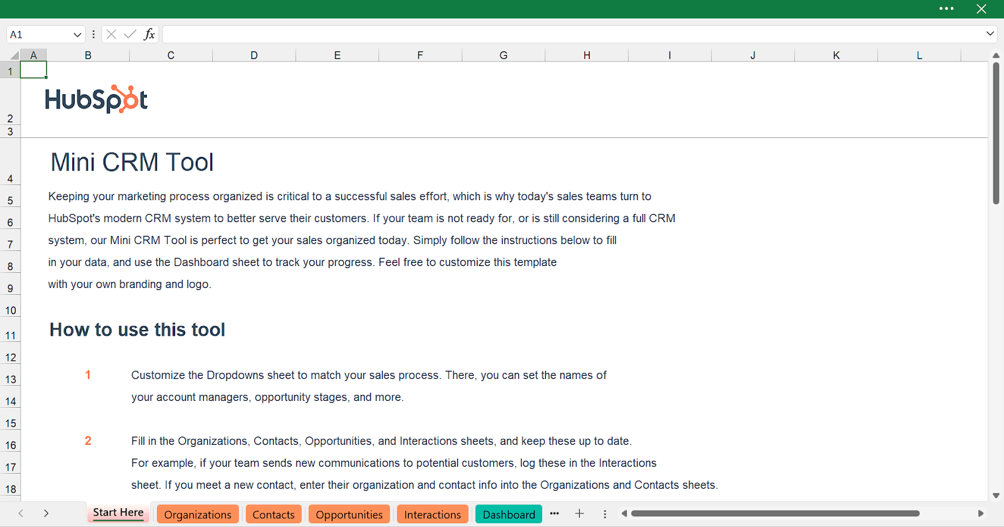Click the orange step number 1
Image resolution: width=1004 pixels, height=527 pixels.
88,375
